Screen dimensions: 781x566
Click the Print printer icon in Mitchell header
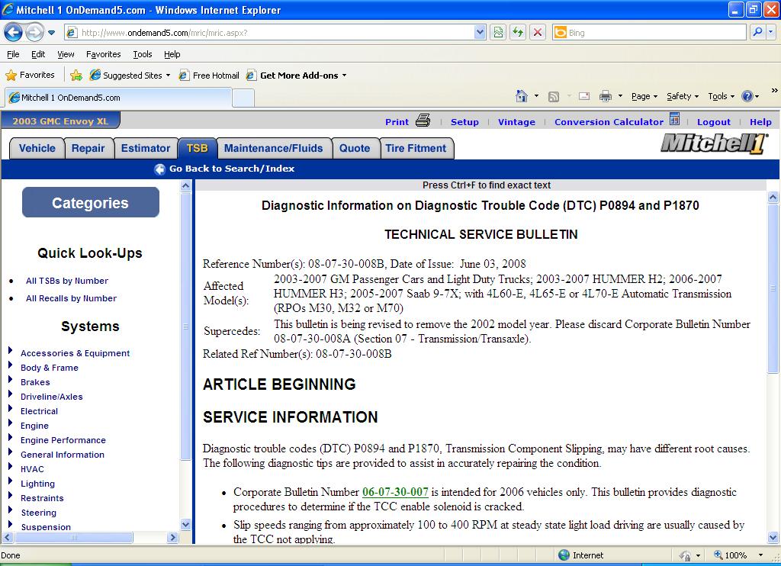click(423, 121)
